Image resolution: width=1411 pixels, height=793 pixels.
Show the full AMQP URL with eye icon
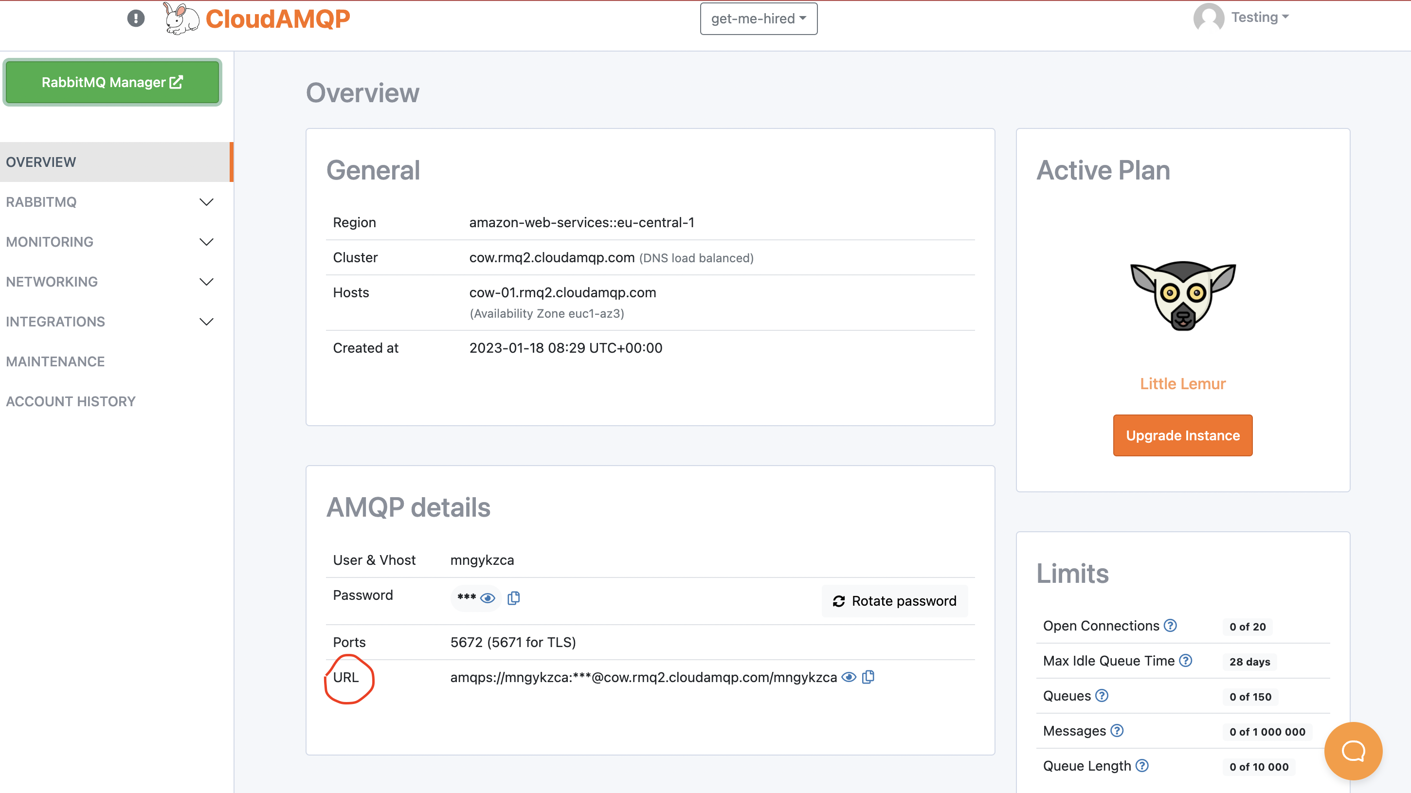pyautogui.click(x=849, y=677)
